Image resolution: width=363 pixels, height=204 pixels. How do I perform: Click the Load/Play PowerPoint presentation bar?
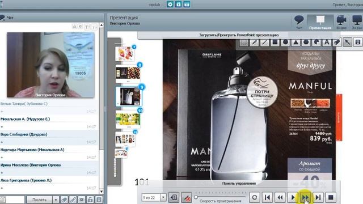239,35
